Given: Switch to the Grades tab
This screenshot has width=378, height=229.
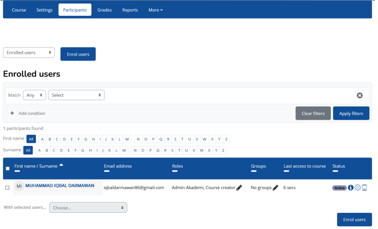Looking at the screenshot, I should (x=104, y=10).
